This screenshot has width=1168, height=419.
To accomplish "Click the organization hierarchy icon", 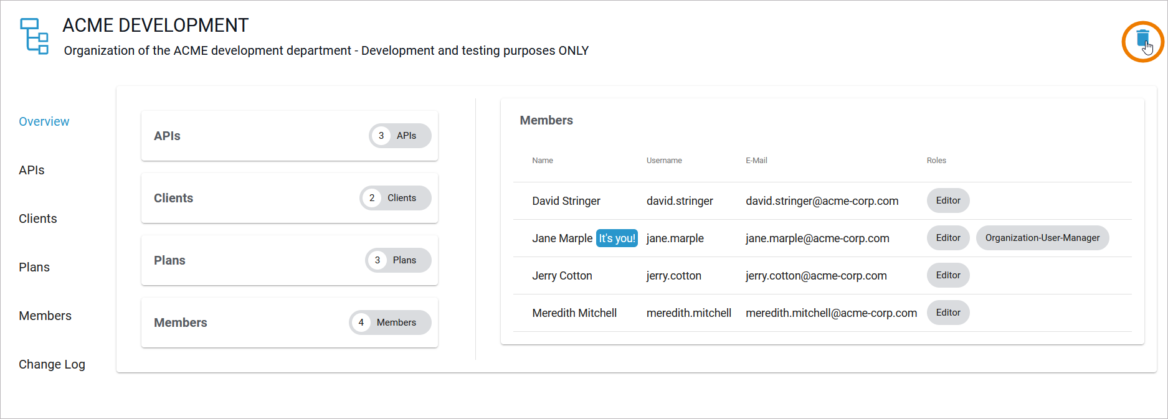I will (34, 36).
